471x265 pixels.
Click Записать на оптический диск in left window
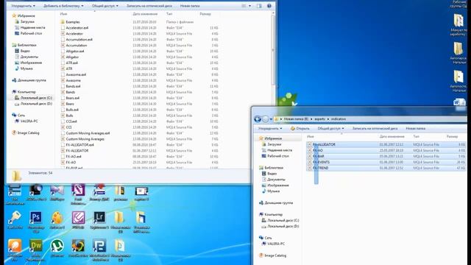tap(149, 6)
